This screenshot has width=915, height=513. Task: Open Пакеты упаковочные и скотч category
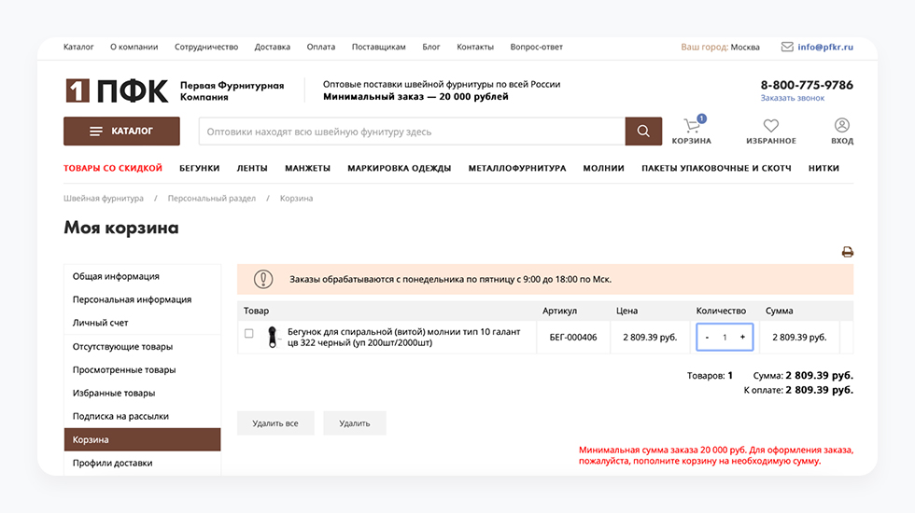pos(717,168)
